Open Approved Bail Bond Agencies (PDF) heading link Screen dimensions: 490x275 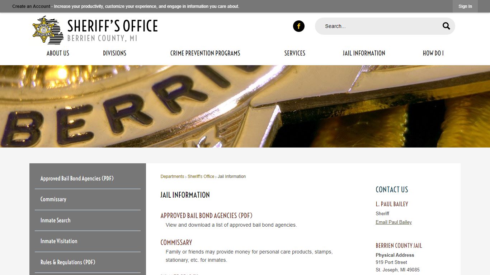206,216
